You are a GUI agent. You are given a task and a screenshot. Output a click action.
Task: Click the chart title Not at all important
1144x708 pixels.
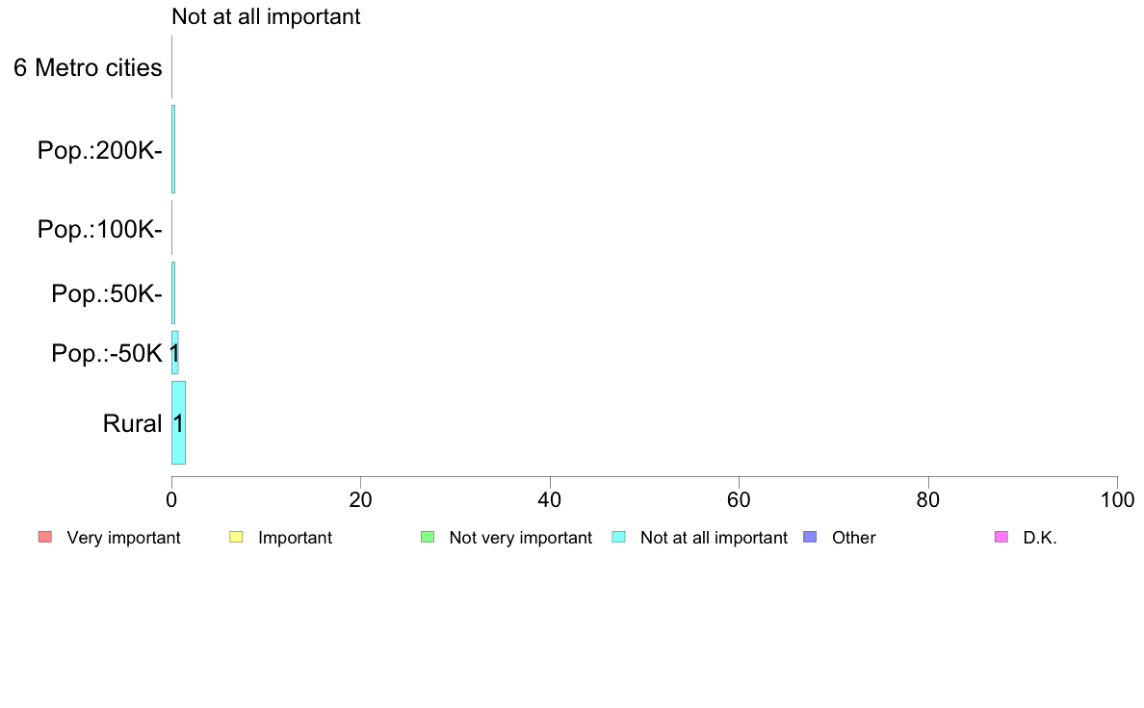tap(266, 16)
